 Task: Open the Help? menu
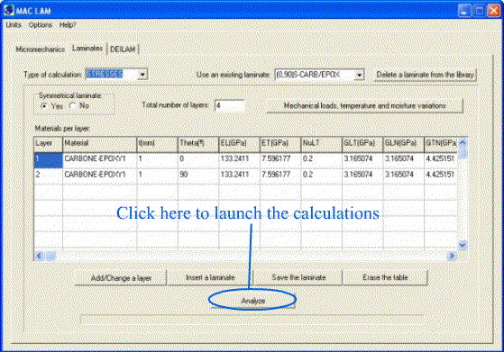68,24
